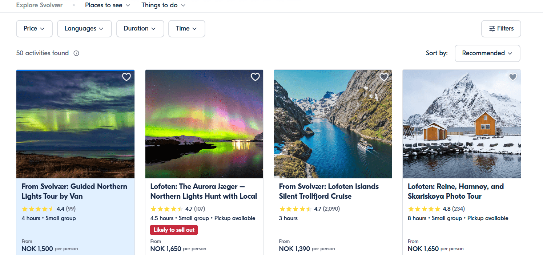
Task: Open Lofoten Islands Silent Trollfjord Cruise title
Action: (x=329, y=191)
